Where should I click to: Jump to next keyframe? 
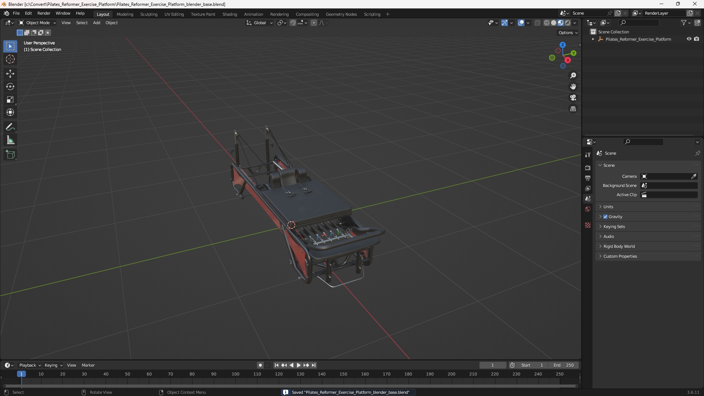(x=306, y=365)
